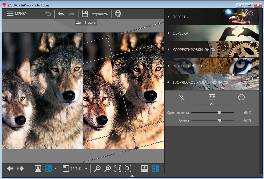Select the no-blur mode icon
Screen dimensions: 264x179
coord(182,97)
